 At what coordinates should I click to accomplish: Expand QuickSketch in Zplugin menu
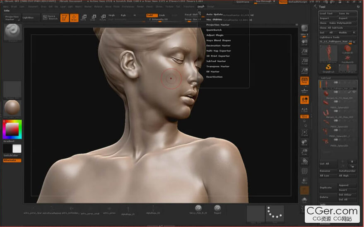[214, 30]
